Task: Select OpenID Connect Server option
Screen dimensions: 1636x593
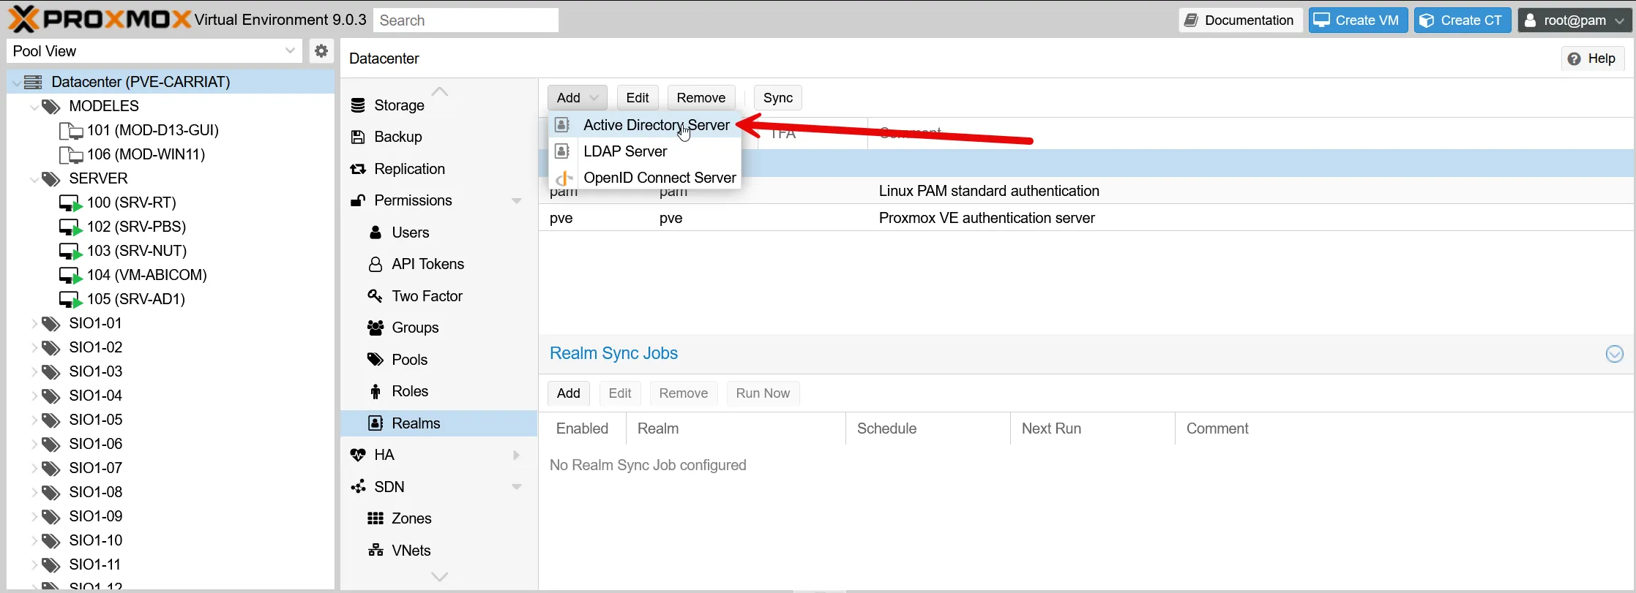Action: pyautogui.click(x=659, y=178)
